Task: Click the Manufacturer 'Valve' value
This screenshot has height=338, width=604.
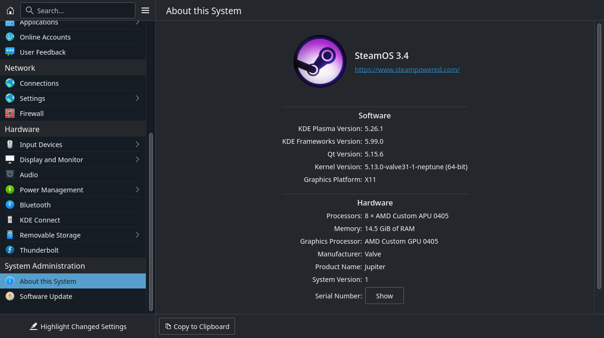Action: tap(373, 254)
